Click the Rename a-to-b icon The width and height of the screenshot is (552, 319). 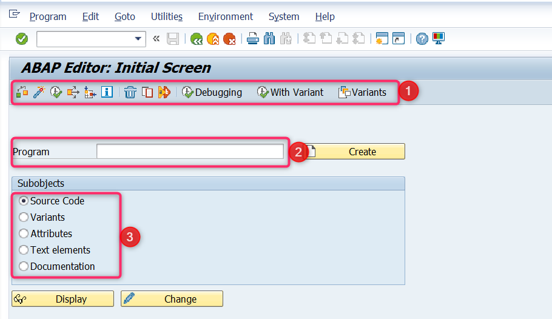(x=164, y=92)
